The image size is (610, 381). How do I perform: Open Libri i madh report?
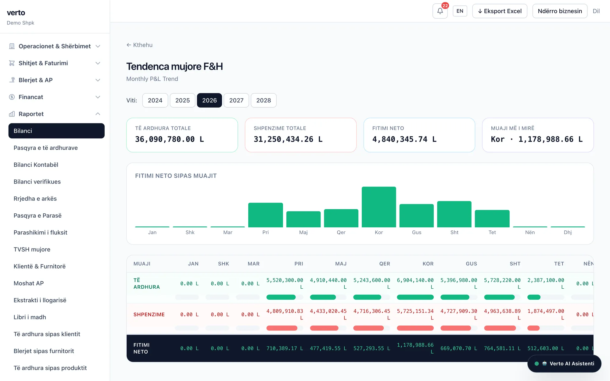click(x=30, y=317)
